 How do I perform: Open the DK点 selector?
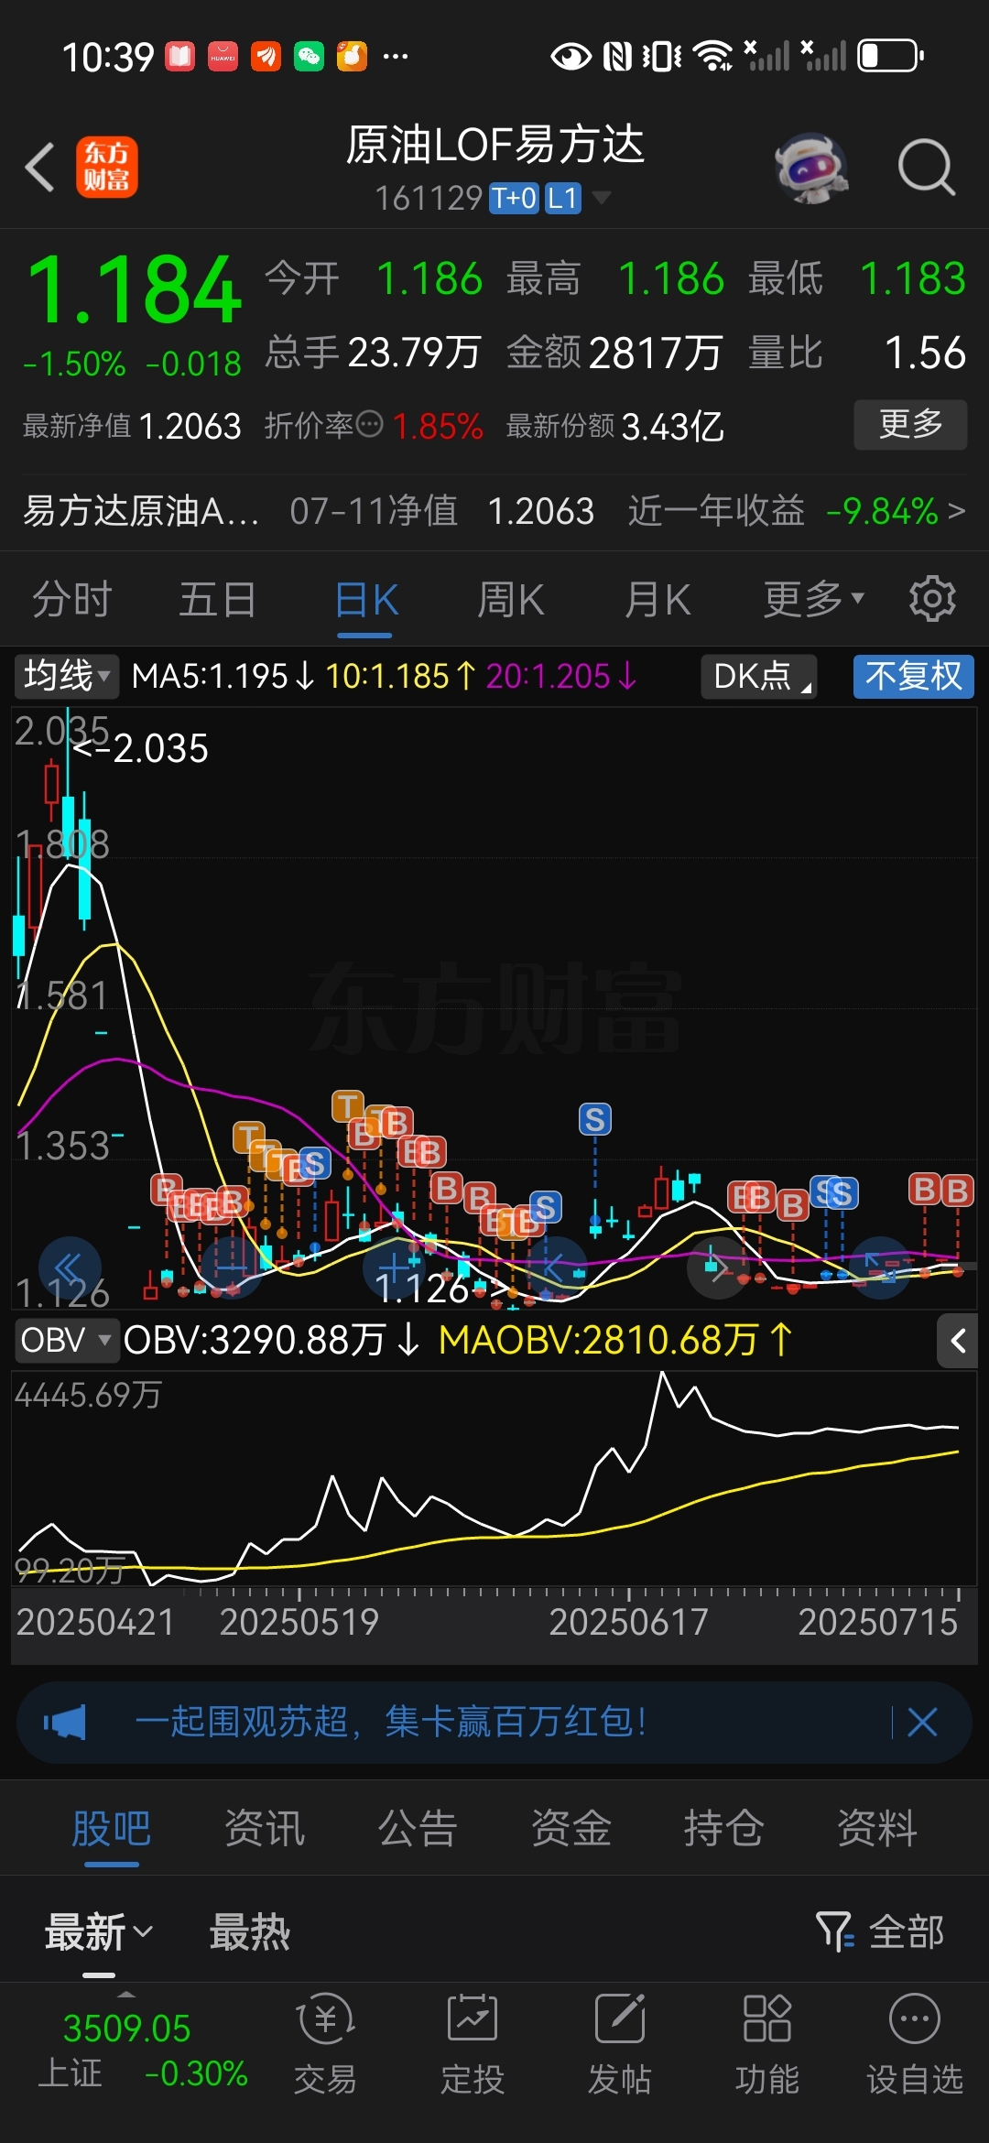[x=758, y=676]
